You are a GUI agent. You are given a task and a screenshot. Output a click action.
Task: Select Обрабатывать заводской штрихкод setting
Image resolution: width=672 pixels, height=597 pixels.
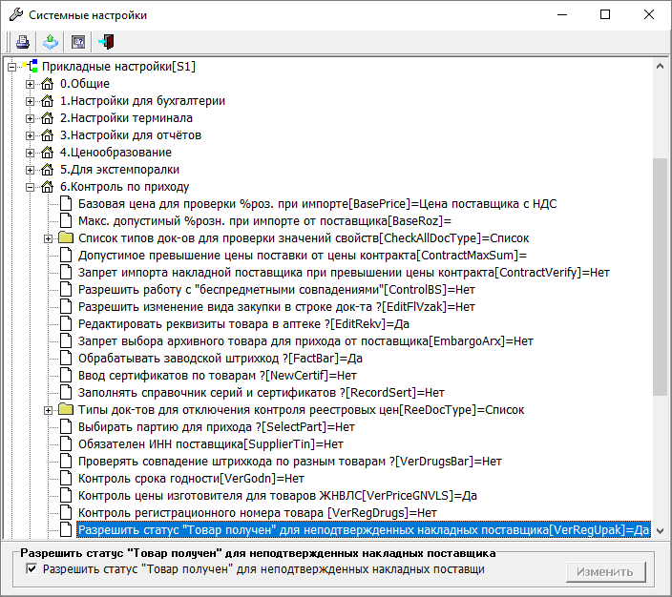click(220, 359)
